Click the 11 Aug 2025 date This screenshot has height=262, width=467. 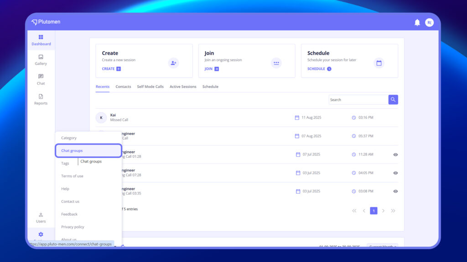point(311,118)
